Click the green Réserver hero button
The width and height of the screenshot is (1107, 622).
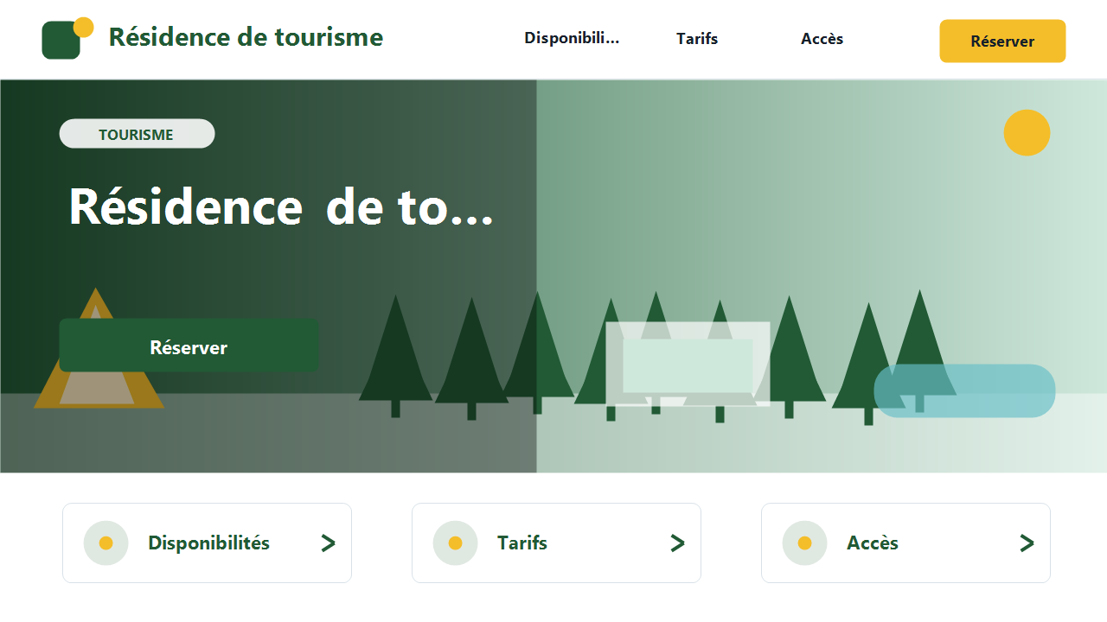point(189,346)
